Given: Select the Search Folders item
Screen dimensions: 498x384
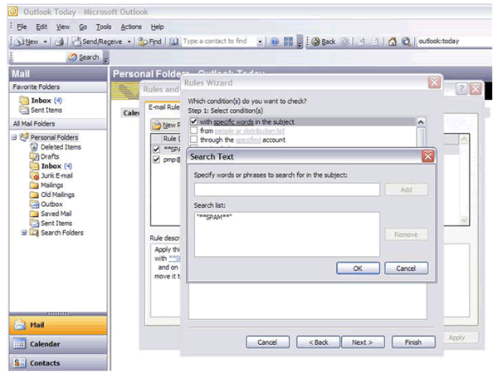Looking at the screenshot, I should tap(56, 233).
